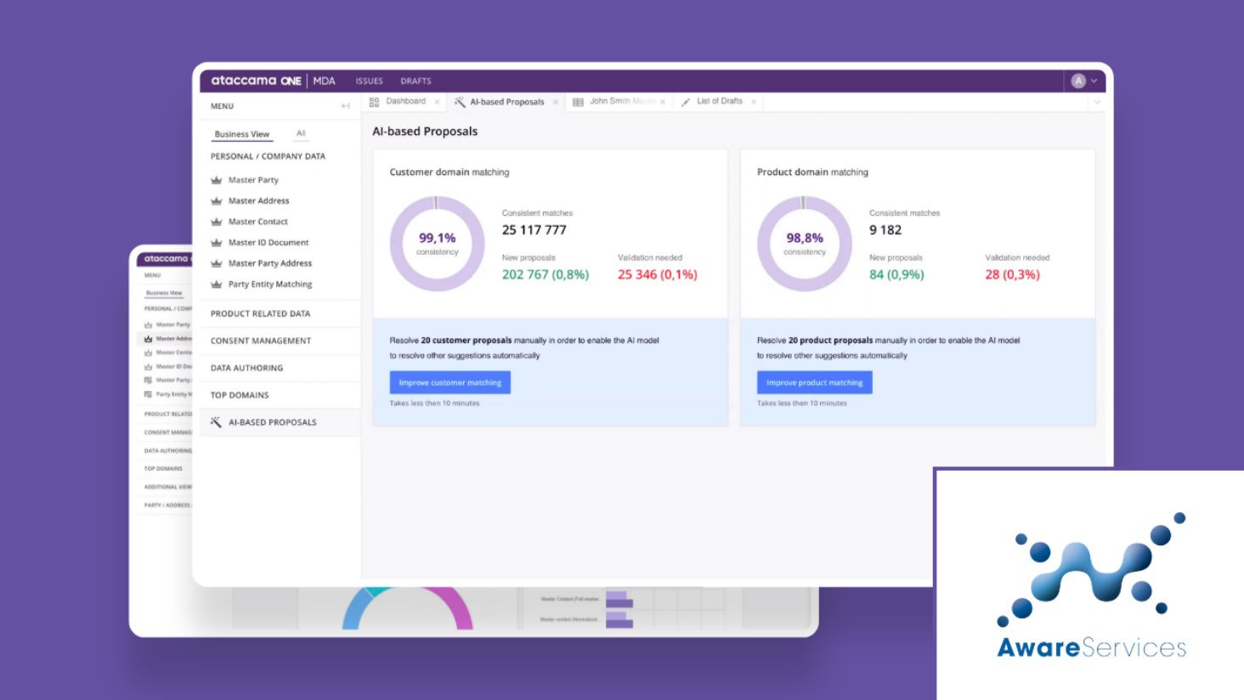Click the Improve product matching button
The image size is (1244, 700).
click(x=813, y=382)
